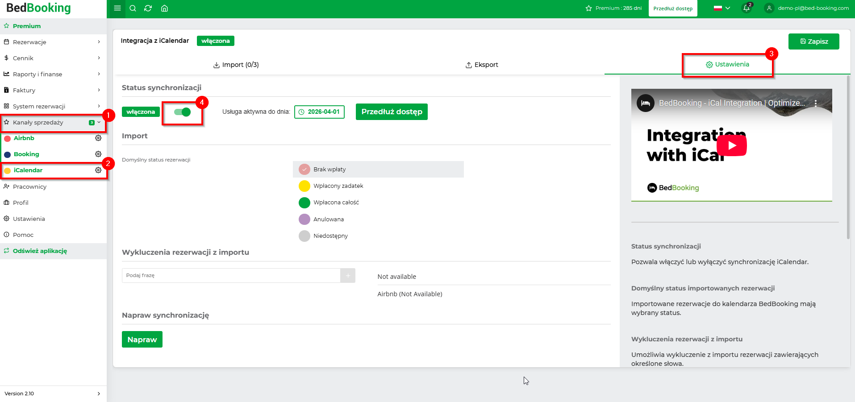Screen dimensions: 855x402
Task: Expand Raporty i finanse menu
Action: 53,74
